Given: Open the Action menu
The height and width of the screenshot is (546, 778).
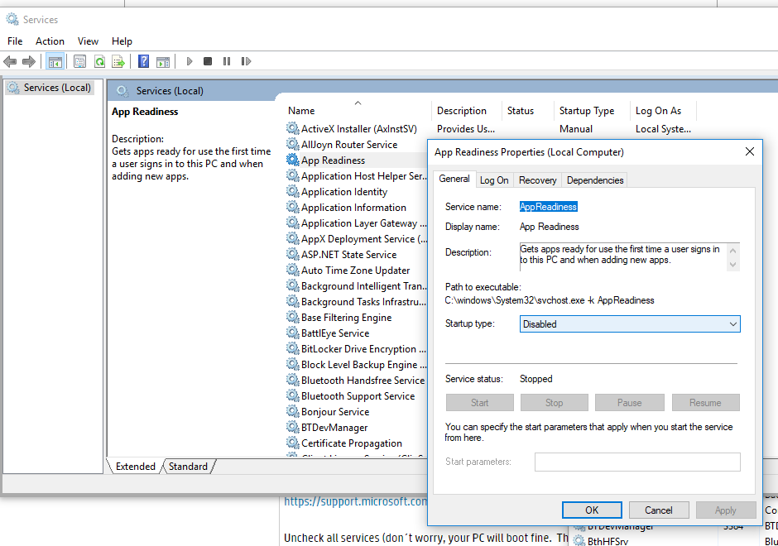Looking at the screenshot, I should [x=50, y=41].
